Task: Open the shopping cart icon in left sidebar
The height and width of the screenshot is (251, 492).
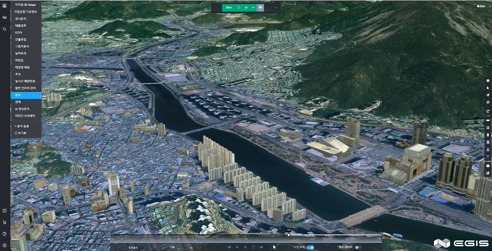Action: (x=5, y=222)
